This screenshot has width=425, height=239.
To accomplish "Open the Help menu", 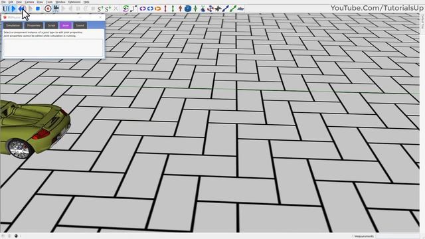I will (x=86, y=2).
